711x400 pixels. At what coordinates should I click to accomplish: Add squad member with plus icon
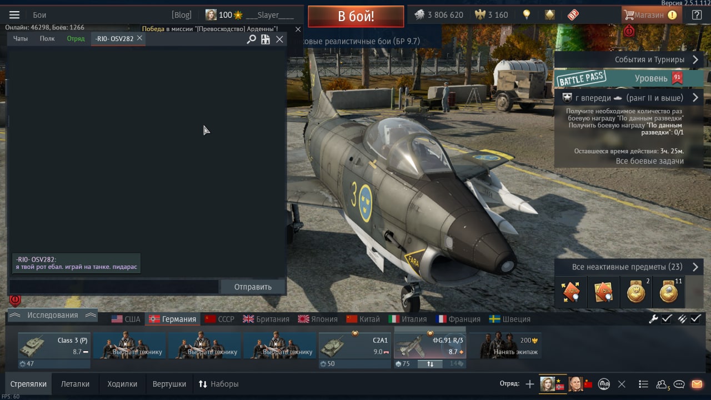(529, 384)
